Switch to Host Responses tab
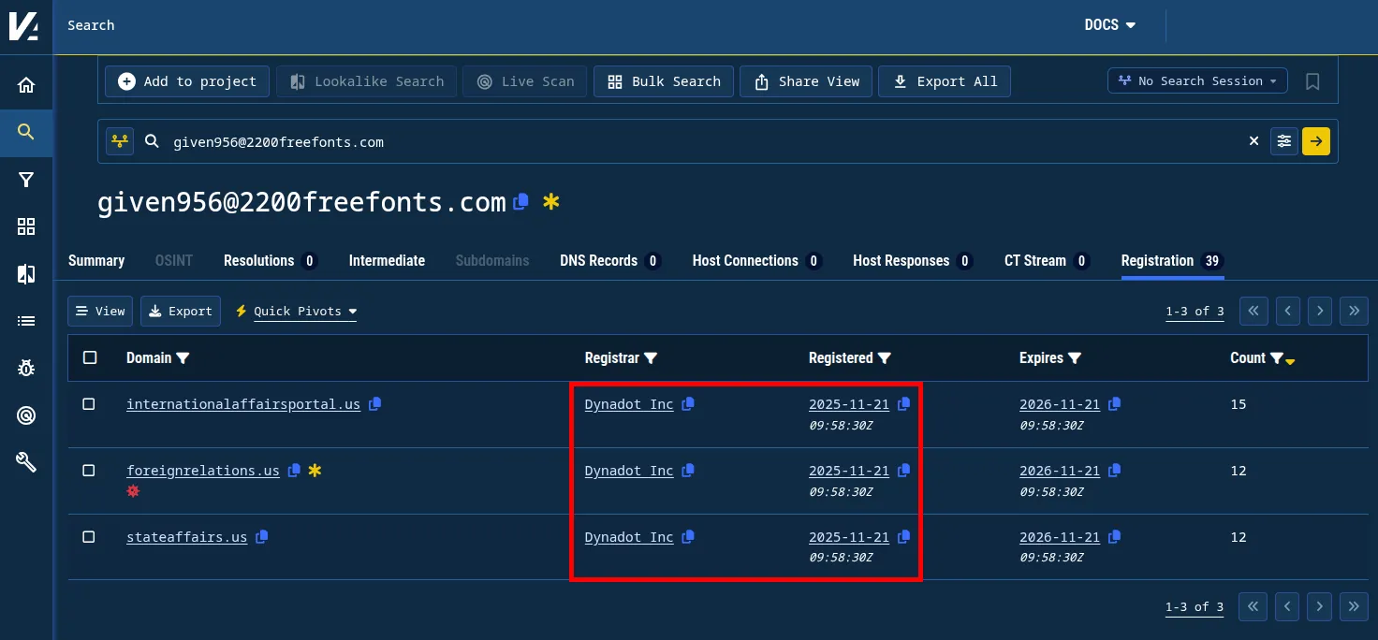This screenshot has height=640, width=1378. (x=913, y=261)
